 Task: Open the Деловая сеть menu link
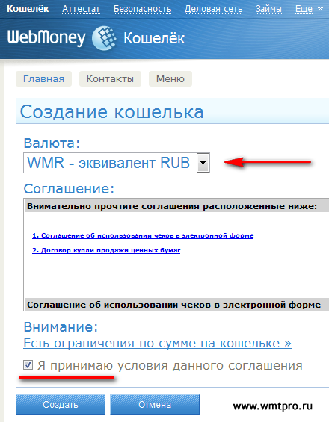pos(213,9)
